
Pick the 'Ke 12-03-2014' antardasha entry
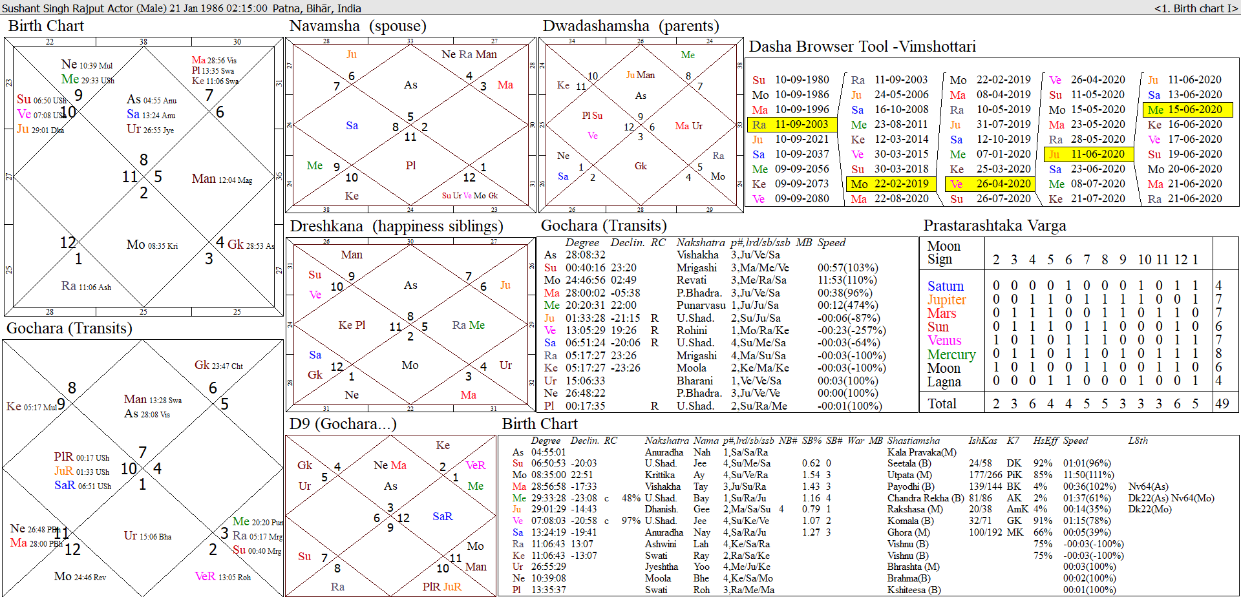click(x=890, y=140)
